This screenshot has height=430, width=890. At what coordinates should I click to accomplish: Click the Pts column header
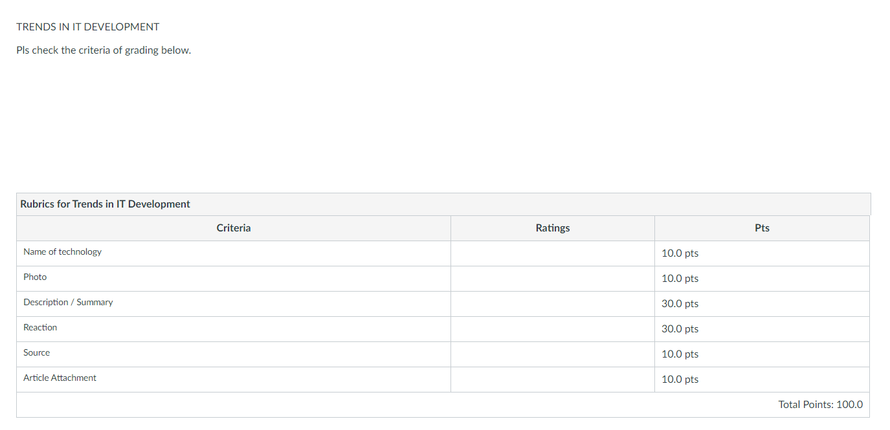click(x=762, y=228)
